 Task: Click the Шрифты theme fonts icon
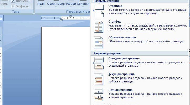click(x=13, y=1)
